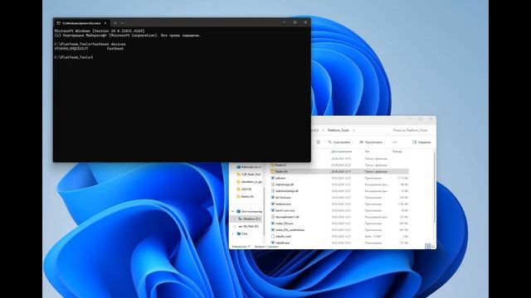Sort by Размер column header
Viewport: 531px width, 298px height.
397,151
